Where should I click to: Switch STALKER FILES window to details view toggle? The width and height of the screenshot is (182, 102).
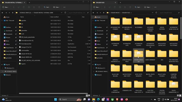(x=178, y=95)
